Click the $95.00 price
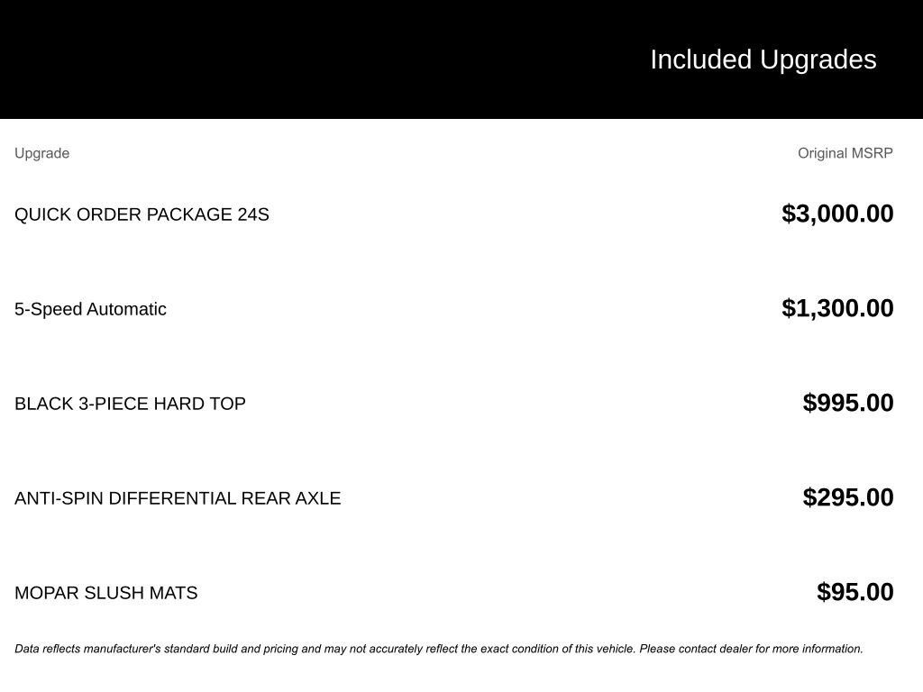The width and height of the screenshot is (923, 692). click(x=854, y=592)
